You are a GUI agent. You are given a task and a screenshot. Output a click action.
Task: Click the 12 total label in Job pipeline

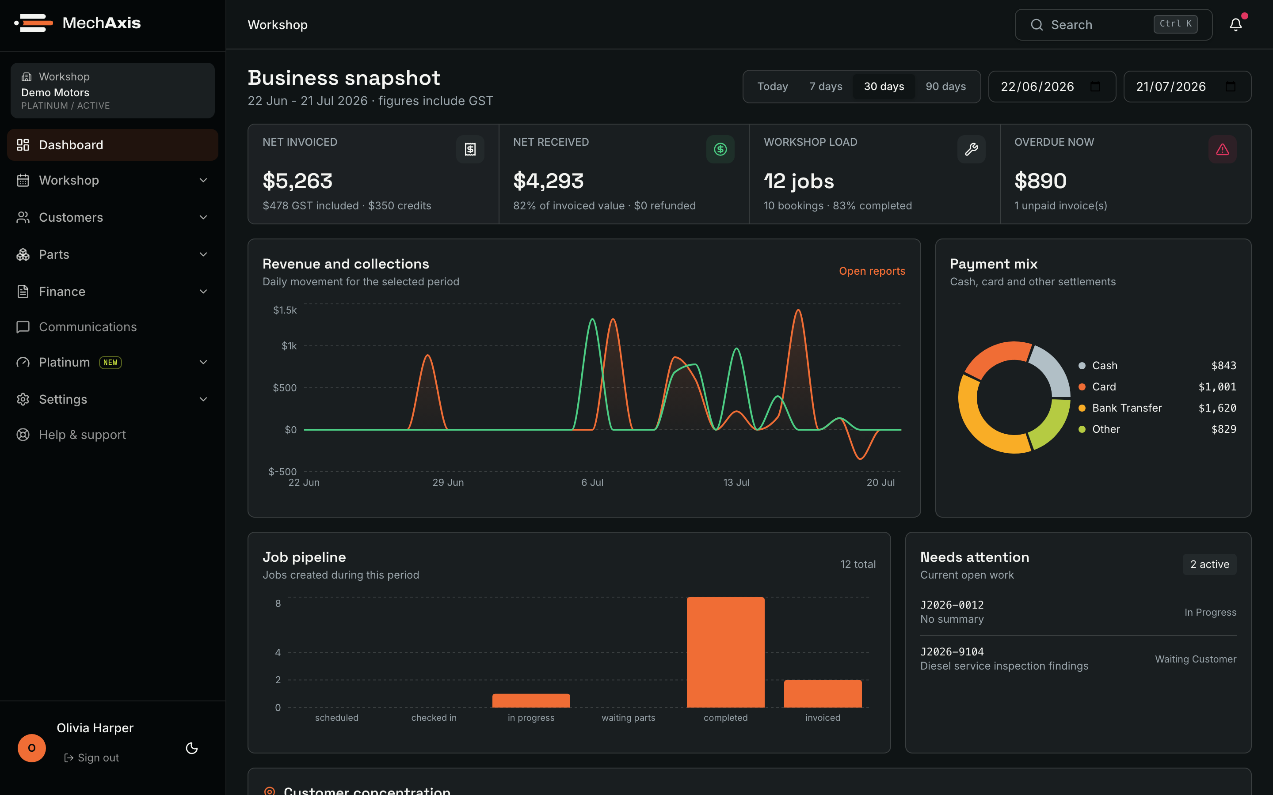coord(858,564)
